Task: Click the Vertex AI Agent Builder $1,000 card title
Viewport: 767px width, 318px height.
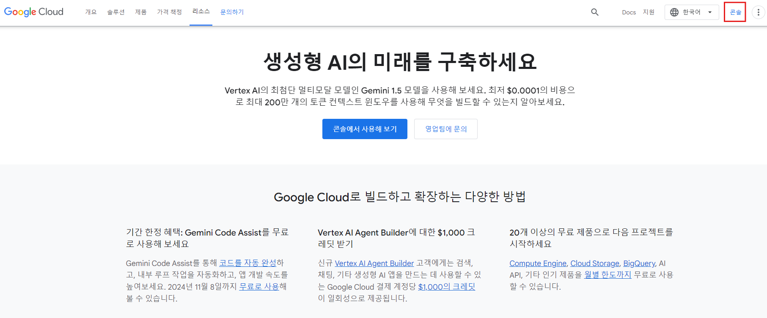Action: click(396, 238)
